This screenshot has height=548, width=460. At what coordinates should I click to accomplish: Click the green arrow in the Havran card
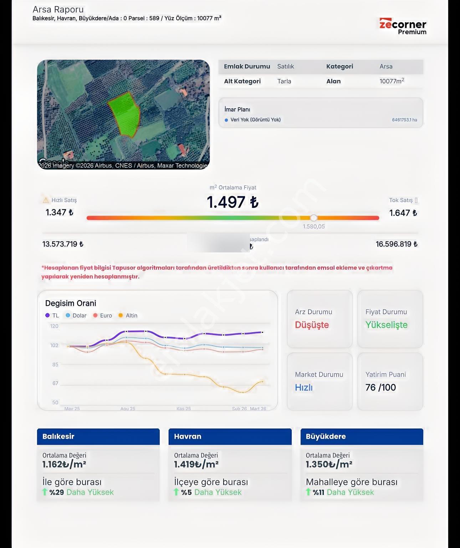(x=176, y=492)
